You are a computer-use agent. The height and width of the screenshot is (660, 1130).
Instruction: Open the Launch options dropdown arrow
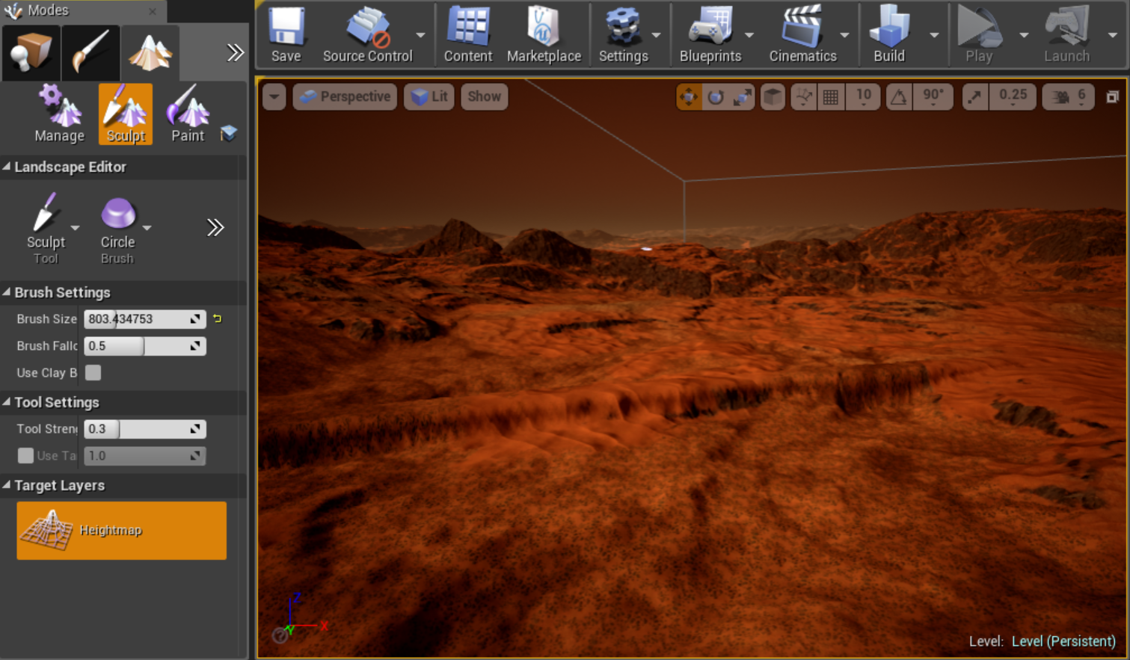(x=1114, y=35)
